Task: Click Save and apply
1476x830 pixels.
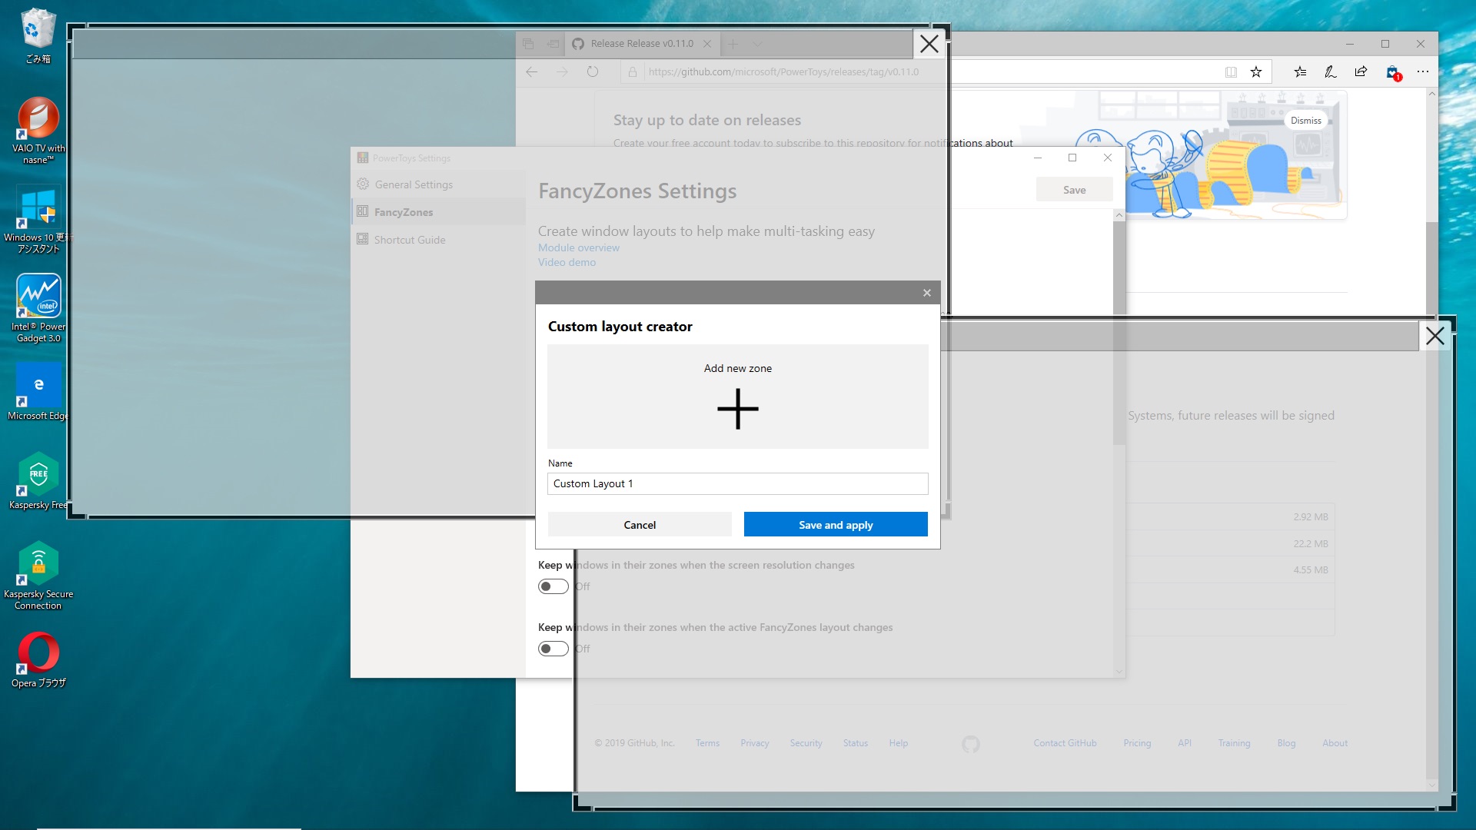Action: coord(836,525)
